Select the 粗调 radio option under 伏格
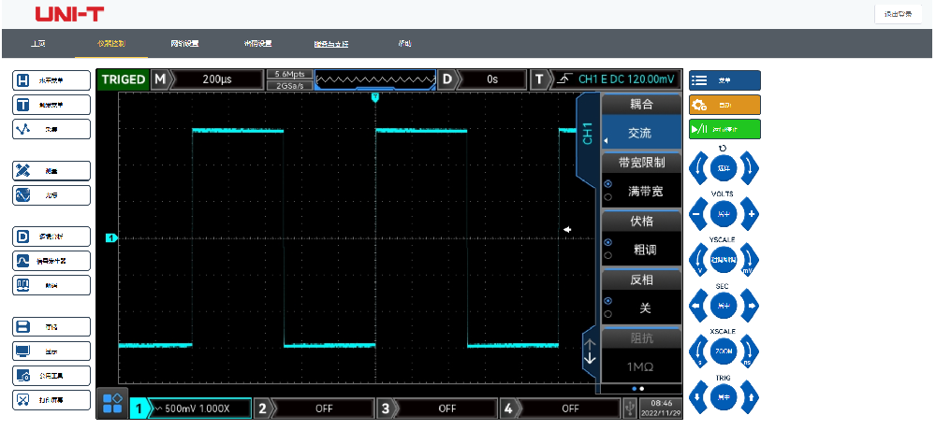The width and height of the screenshot is (936, 430). pos(608,242)
